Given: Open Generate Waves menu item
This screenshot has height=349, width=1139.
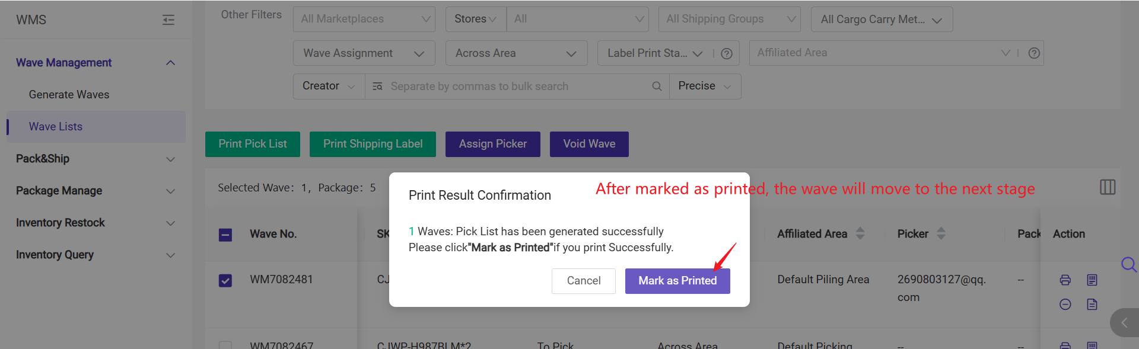Looking at the screenshot, I should coord(69,95).
